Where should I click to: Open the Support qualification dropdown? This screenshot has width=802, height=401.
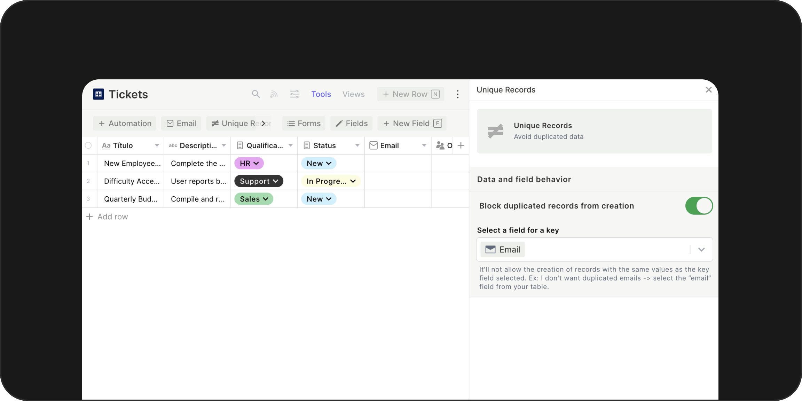click(x=259, y=181)
